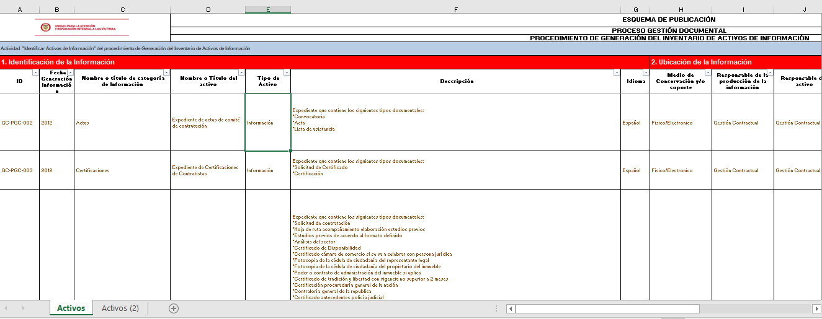Select column F header
This screenshot has height=319, width=822.
(455, 9)
